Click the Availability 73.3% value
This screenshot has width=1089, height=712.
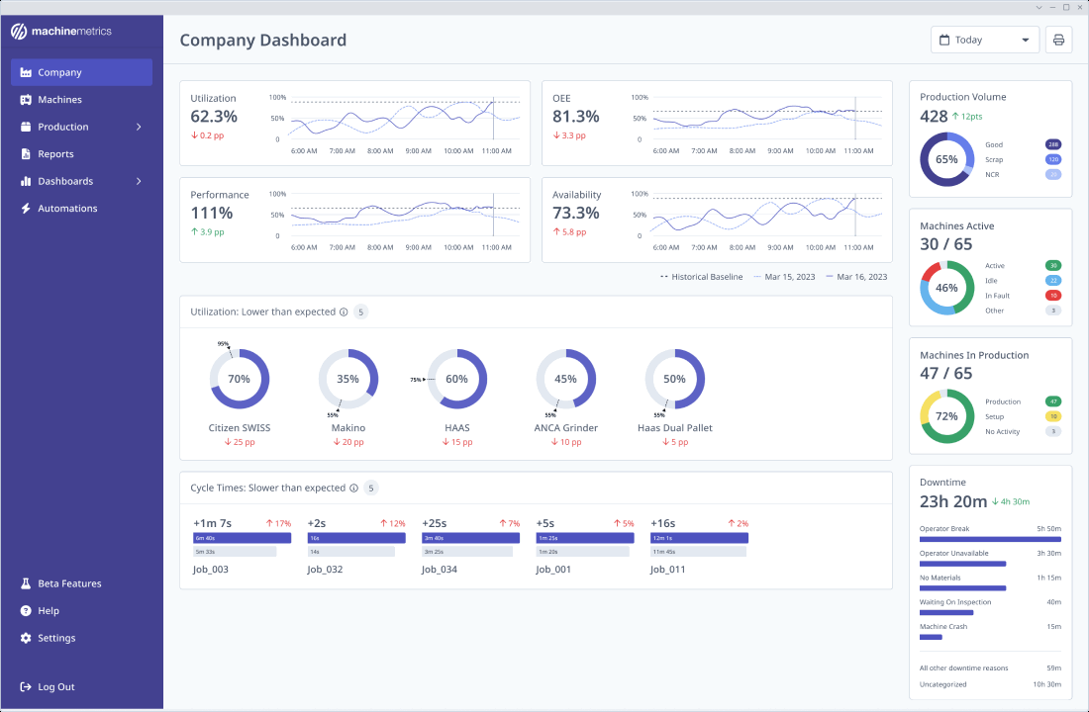tap(576, 213)
